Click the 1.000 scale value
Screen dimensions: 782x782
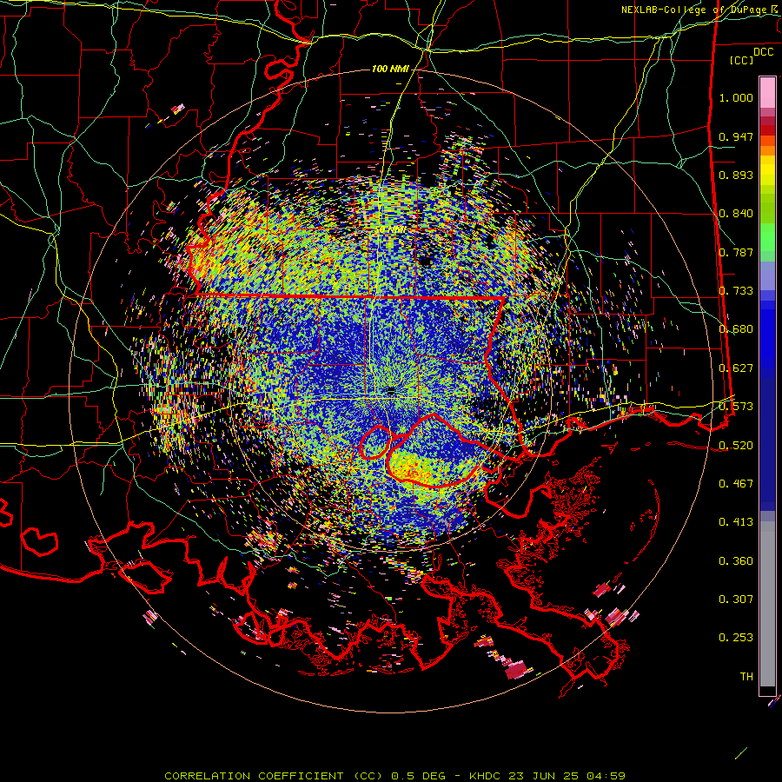736,97
